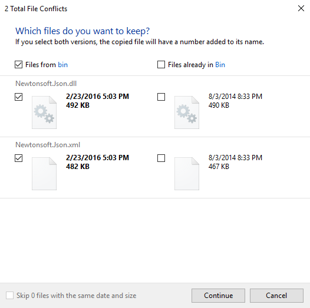
Task: Click the 'Which files do you want to keep?' heading
Action: (83, 31)
